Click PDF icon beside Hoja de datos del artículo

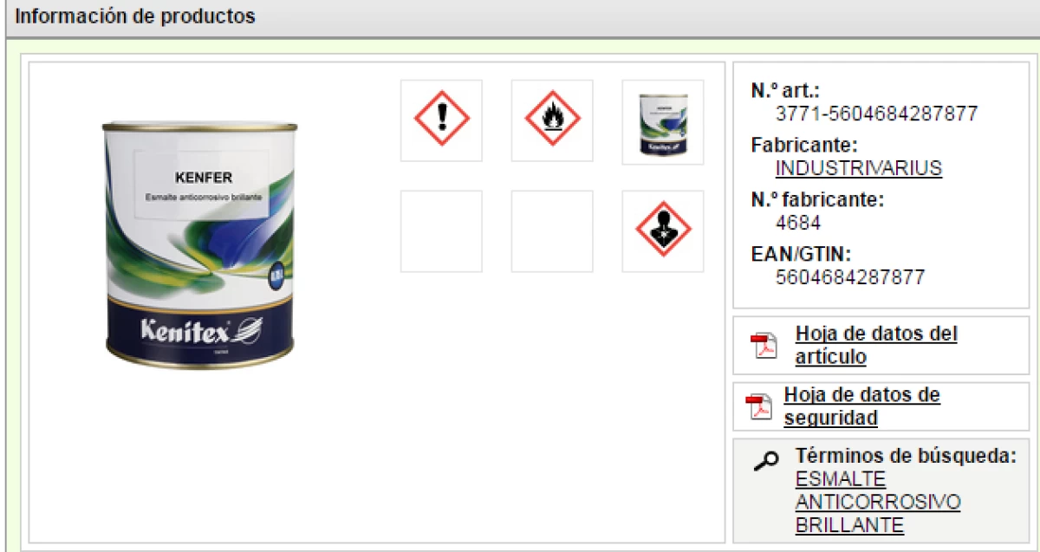(x=764, y=345)
